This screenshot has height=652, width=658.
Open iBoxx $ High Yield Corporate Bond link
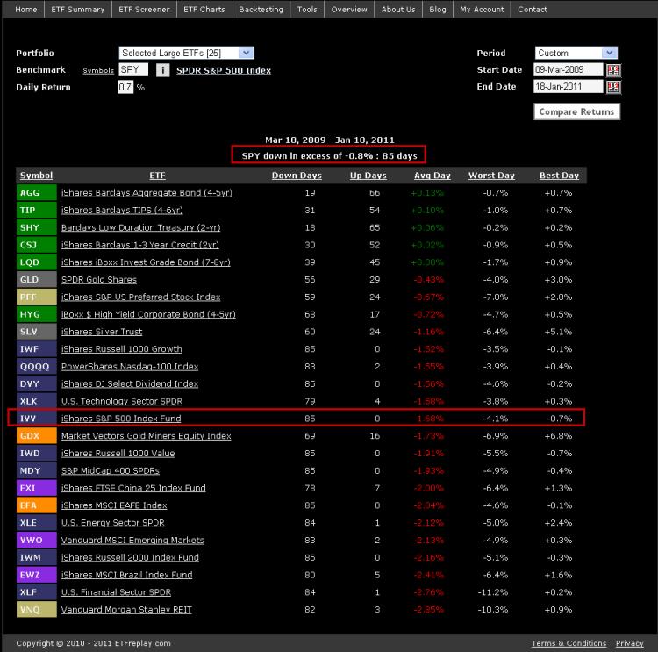[148, 314]
